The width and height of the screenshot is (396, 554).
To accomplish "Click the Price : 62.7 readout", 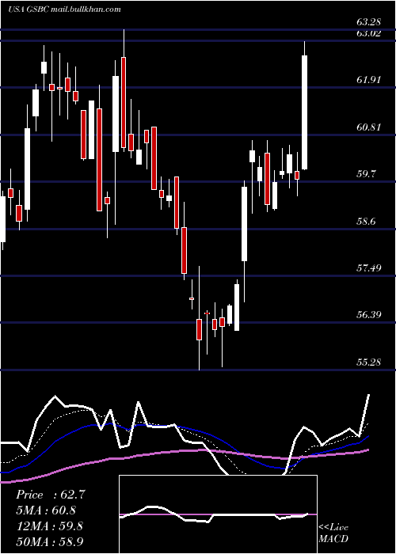I will (x=51, y=495).
